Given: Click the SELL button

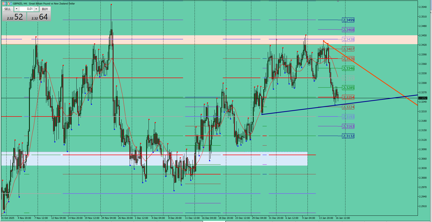Looking at the screenshot, I should 8,9.
